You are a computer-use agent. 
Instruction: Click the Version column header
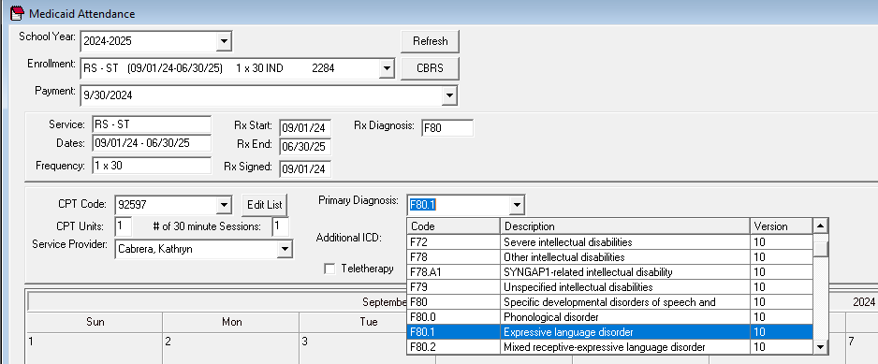point(782,226)
